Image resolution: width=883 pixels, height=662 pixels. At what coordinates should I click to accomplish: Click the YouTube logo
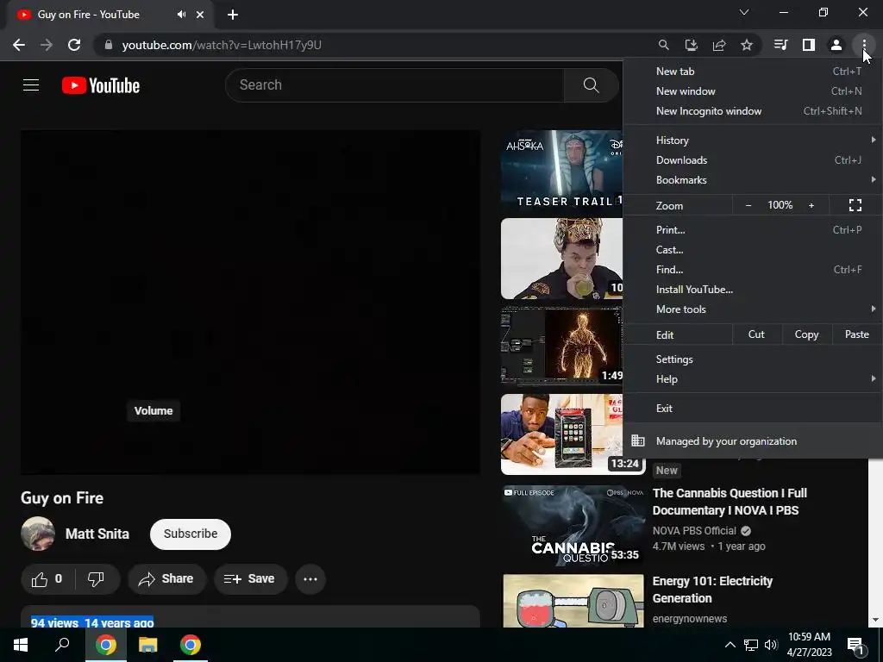(x=101, y=85)
